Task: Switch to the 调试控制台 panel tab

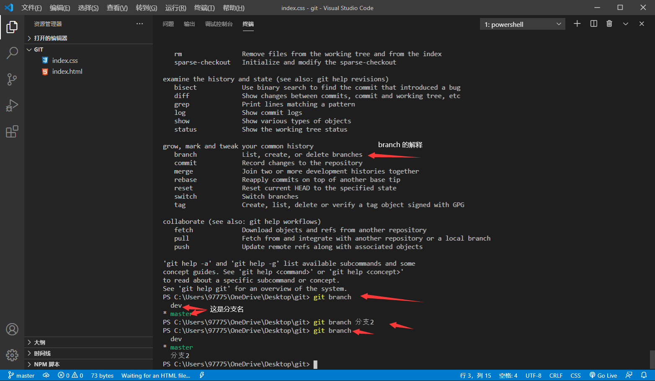Action: [x=219, y=24]
